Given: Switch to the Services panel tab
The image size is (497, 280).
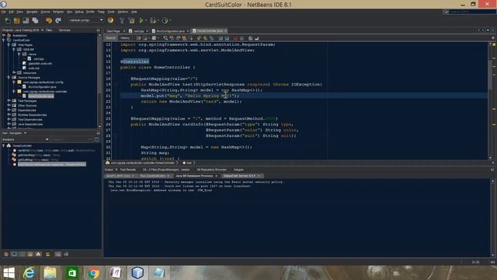Looking at the screenshot, I should pyautogui.click(x=64, y=30).
